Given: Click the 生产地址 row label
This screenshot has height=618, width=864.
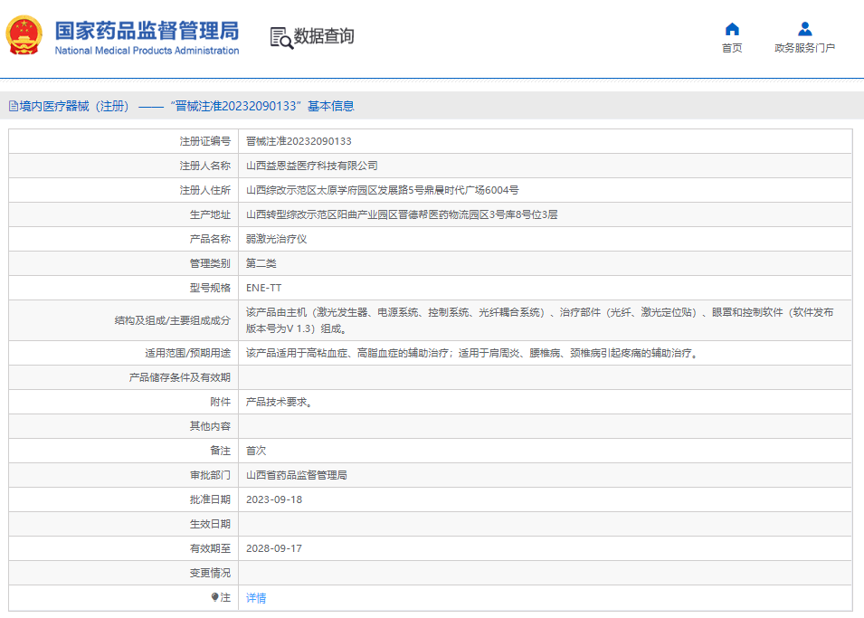Looking at the screenshot, I should (210, 214).
